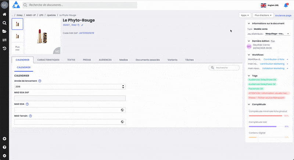Click the Plus link next to Dernière édition

tap(273, 41)
